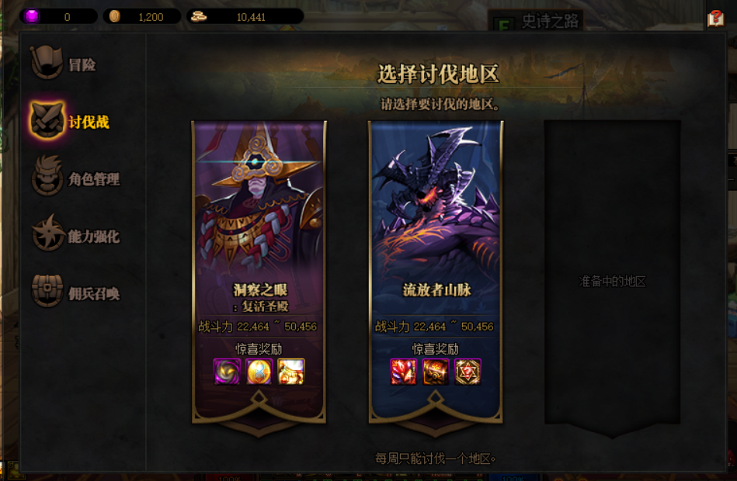Switch to 能力强化 menu label
Image resolution: width=737 pixels, height=481 pixels.
[94, 237]
